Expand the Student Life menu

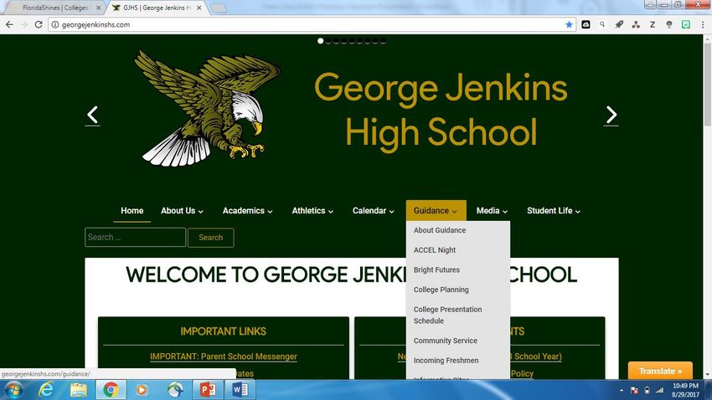tap(554, 211)
